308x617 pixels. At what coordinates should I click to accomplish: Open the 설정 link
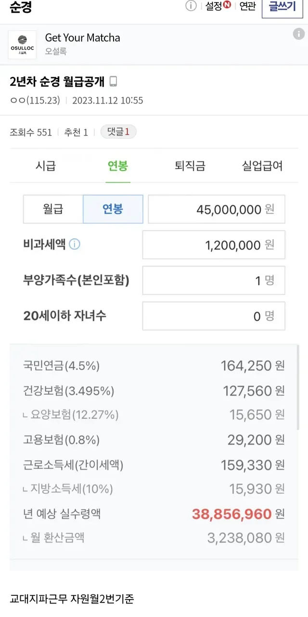tap(213, 6)
